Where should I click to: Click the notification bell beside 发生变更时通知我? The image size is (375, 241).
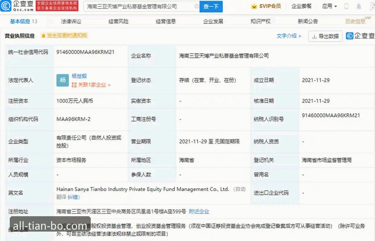click(43, 36)
